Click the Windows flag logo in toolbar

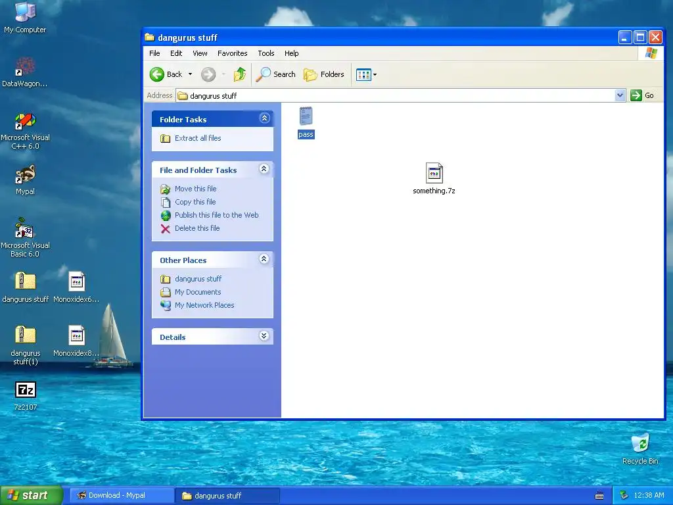tap(651, 53)
